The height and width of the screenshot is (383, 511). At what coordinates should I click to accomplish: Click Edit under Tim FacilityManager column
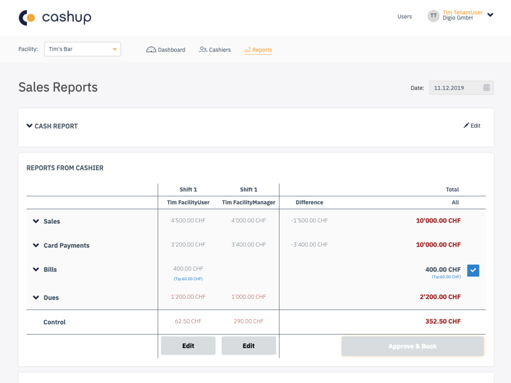[249, 346]
